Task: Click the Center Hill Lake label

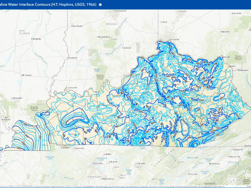Action: click(129, 172)
